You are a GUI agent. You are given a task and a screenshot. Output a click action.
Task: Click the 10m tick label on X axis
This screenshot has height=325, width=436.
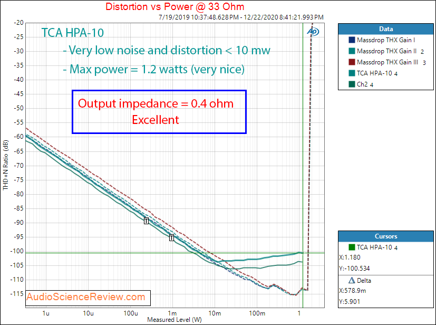click(215, 313)
